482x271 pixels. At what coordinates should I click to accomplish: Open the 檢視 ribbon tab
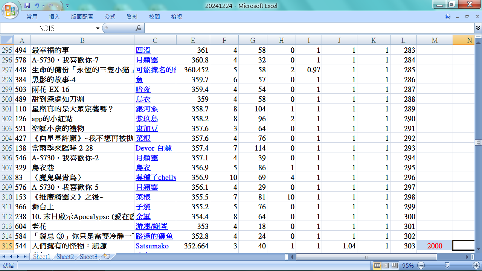point(177,17)
